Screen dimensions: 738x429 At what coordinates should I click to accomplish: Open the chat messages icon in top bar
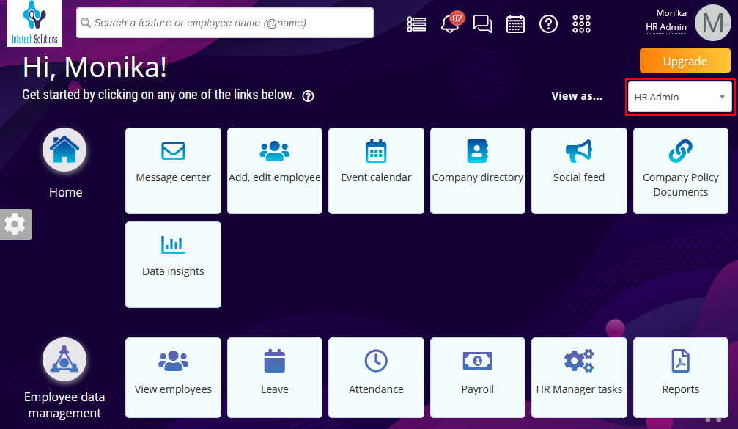482,23
